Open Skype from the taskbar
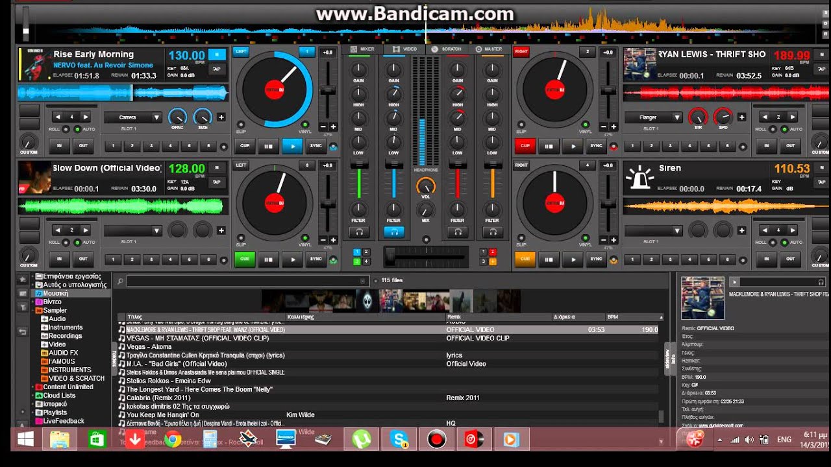This screenshot has width=831, height=467. click(399, 439)
